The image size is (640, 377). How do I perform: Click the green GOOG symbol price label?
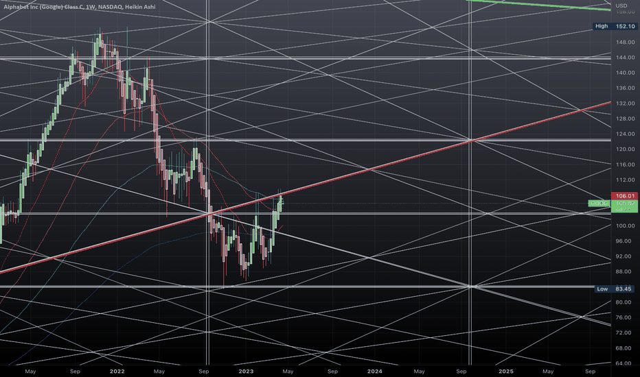[x=599, y=203]
